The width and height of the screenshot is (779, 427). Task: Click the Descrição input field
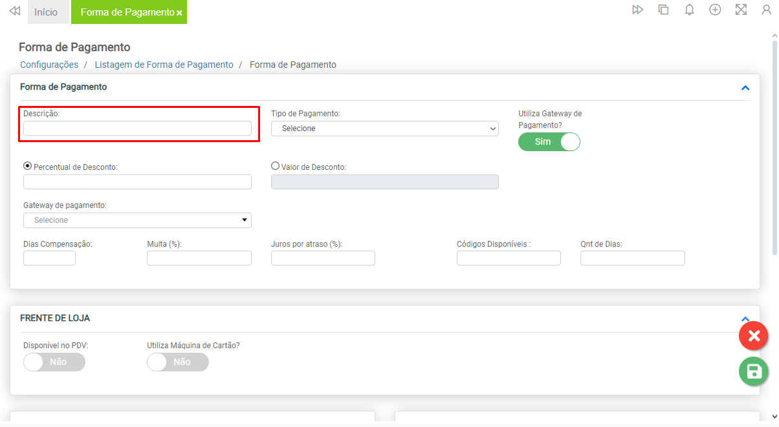(137, 129)
